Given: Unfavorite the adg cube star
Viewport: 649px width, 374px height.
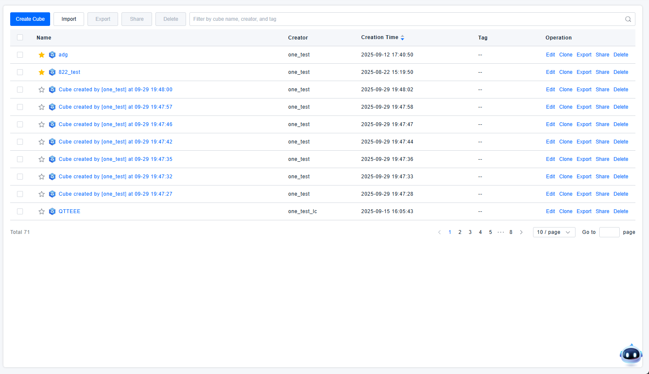Looking at the screenshot, I should click(x=42, y=55).
